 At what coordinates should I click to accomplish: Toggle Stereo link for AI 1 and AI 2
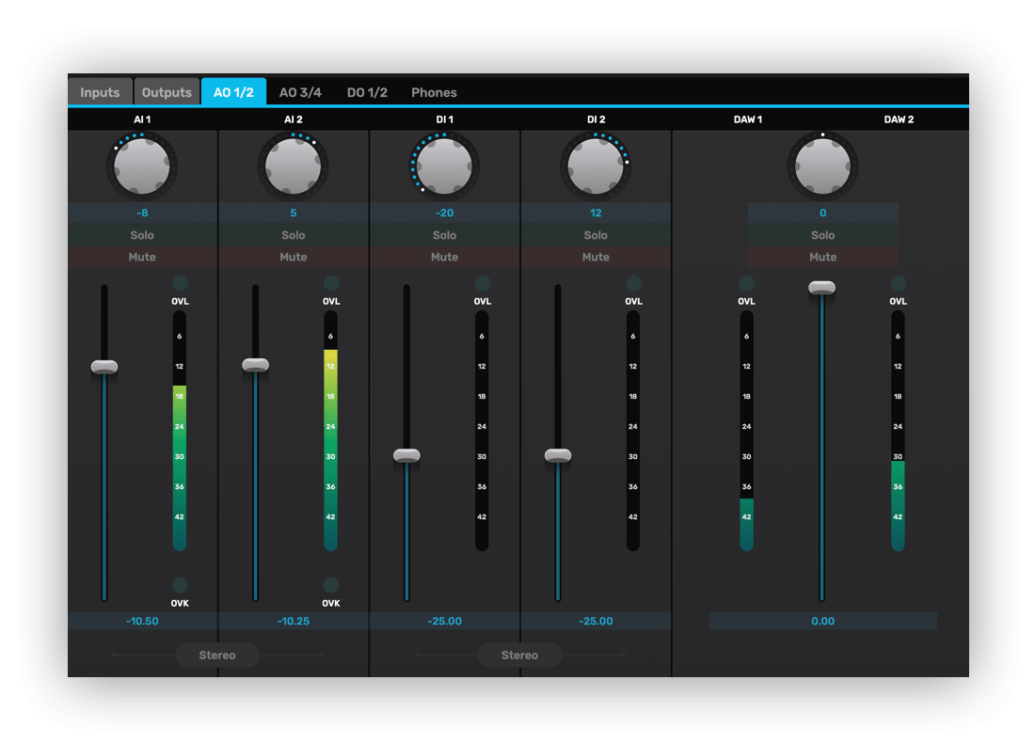[x=217, y=655]
